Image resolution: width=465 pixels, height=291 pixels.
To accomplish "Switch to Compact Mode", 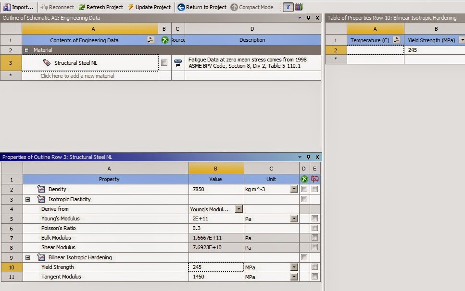I will point(252,7).
